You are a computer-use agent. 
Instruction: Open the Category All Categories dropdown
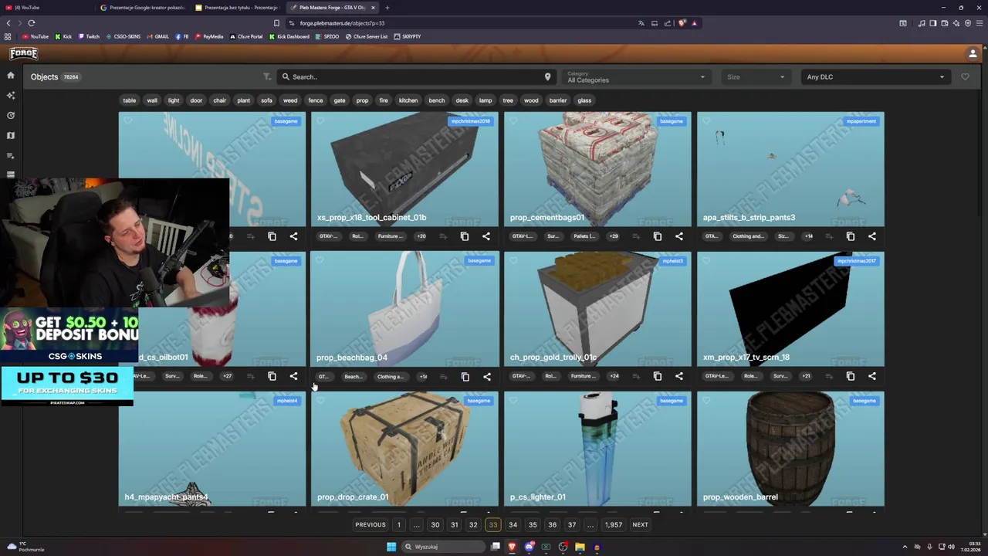tap(636, 76)
